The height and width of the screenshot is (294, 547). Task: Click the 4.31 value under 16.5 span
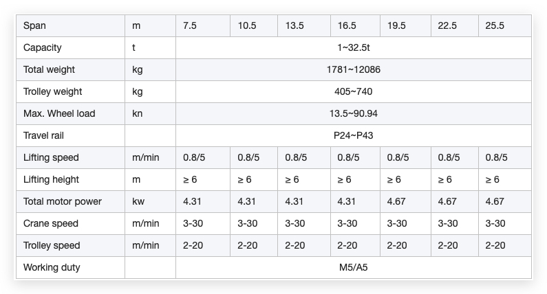point(346,201)
